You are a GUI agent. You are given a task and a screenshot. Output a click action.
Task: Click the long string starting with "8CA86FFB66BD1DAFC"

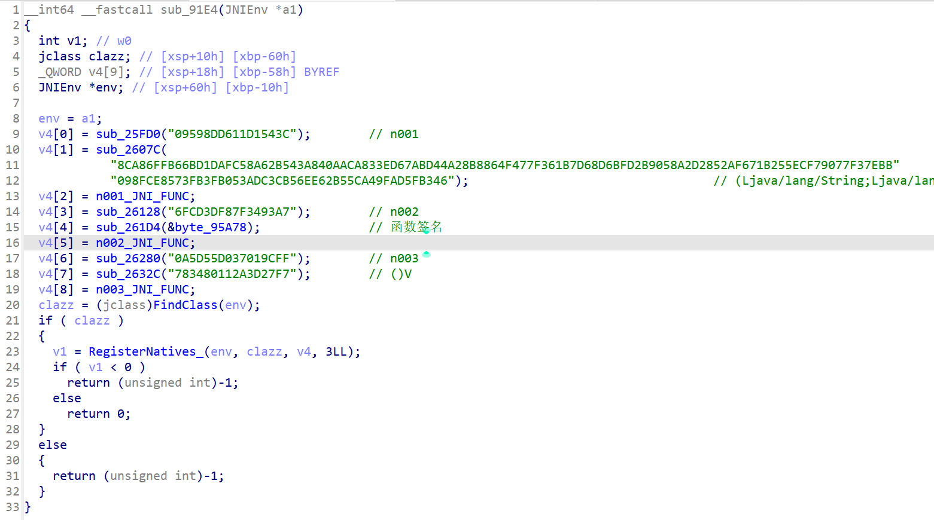[x=505, y=165]
